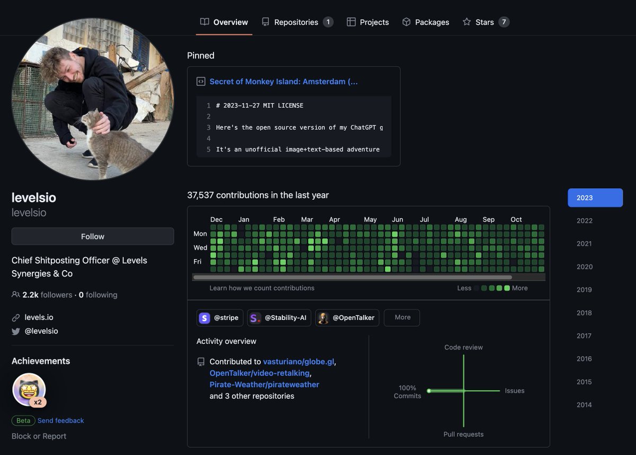This screenshot has height=455, width=636.
Task: Click the Send feedback link
Action: pyautogui.click(x=61, y=421)
